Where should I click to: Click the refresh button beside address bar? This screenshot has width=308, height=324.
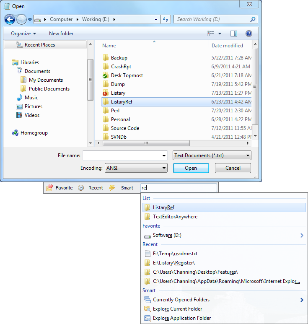pyautogui.click(x=166, y=19)
